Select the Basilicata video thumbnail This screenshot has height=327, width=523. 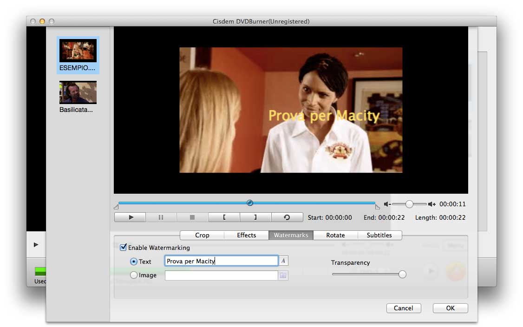[x=78, y=92]
